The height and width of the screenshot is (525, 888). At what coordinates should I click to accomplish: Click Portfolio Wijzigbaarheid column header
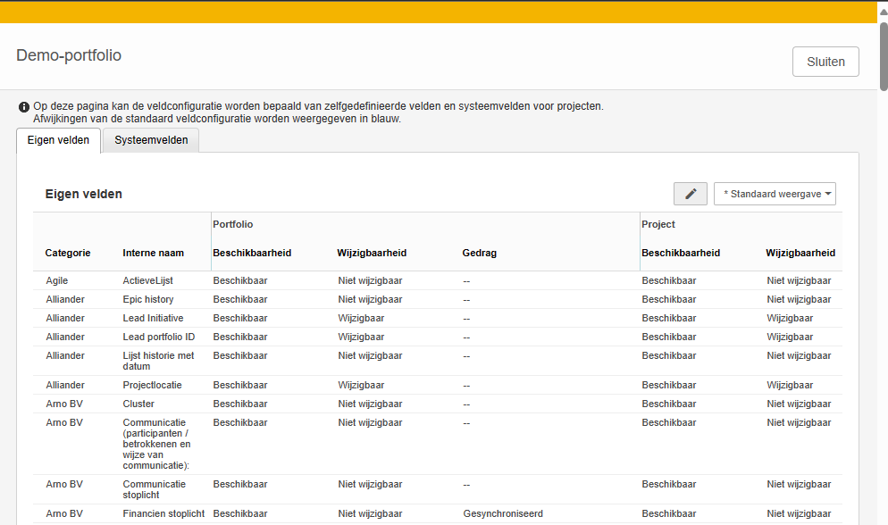tap(372, 253)
